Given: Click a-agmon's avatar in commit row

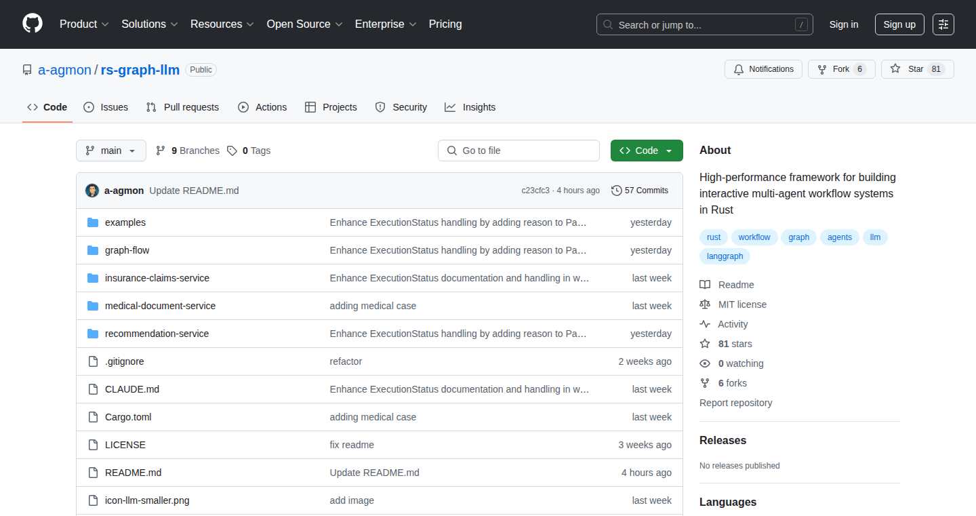Looking at the screenshot, I should [92, 191].
